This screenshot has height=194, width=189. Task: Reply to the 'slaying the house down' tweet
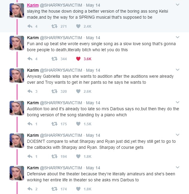[30, 26]
